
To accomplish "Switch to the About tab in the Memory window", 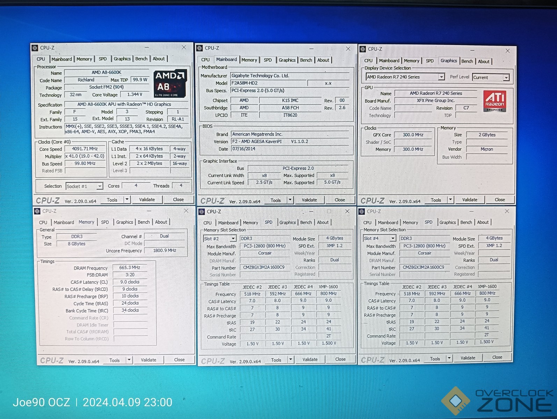I will [161, 222].
